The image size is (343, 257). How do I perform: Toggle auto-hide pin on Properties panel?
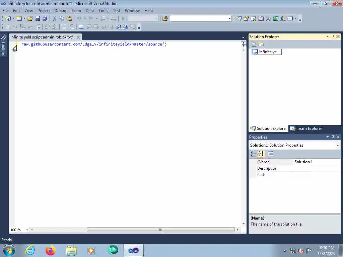point(333,137)
